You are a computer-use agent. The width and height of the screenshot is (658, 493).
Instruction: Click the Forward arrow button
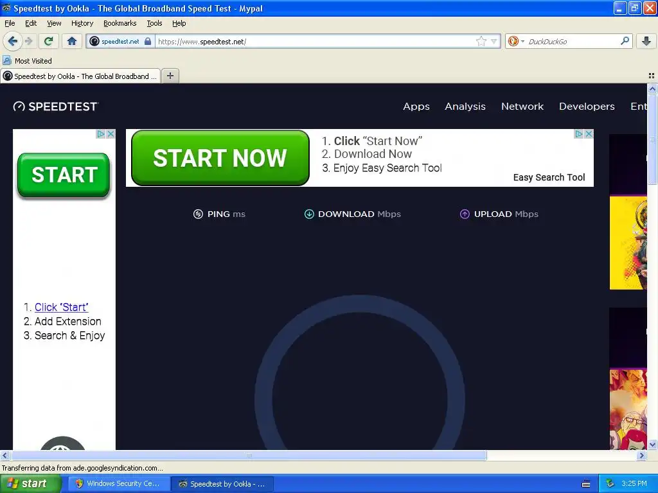pos(28,41)
